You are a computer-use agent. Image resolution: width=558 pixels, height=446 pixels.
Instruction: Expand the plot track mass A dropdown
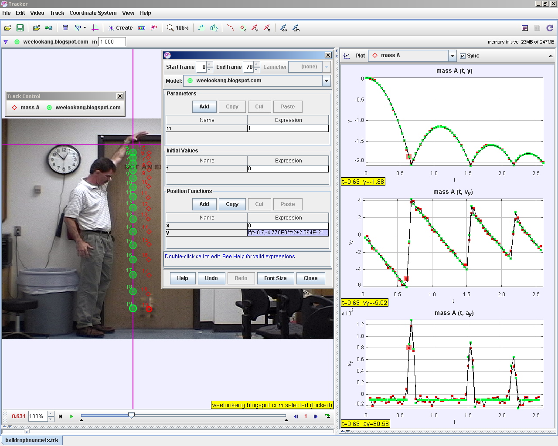452,56
